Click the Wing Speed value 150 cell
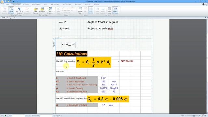Screen dimensions: 208x117 [x=103, y=82]
